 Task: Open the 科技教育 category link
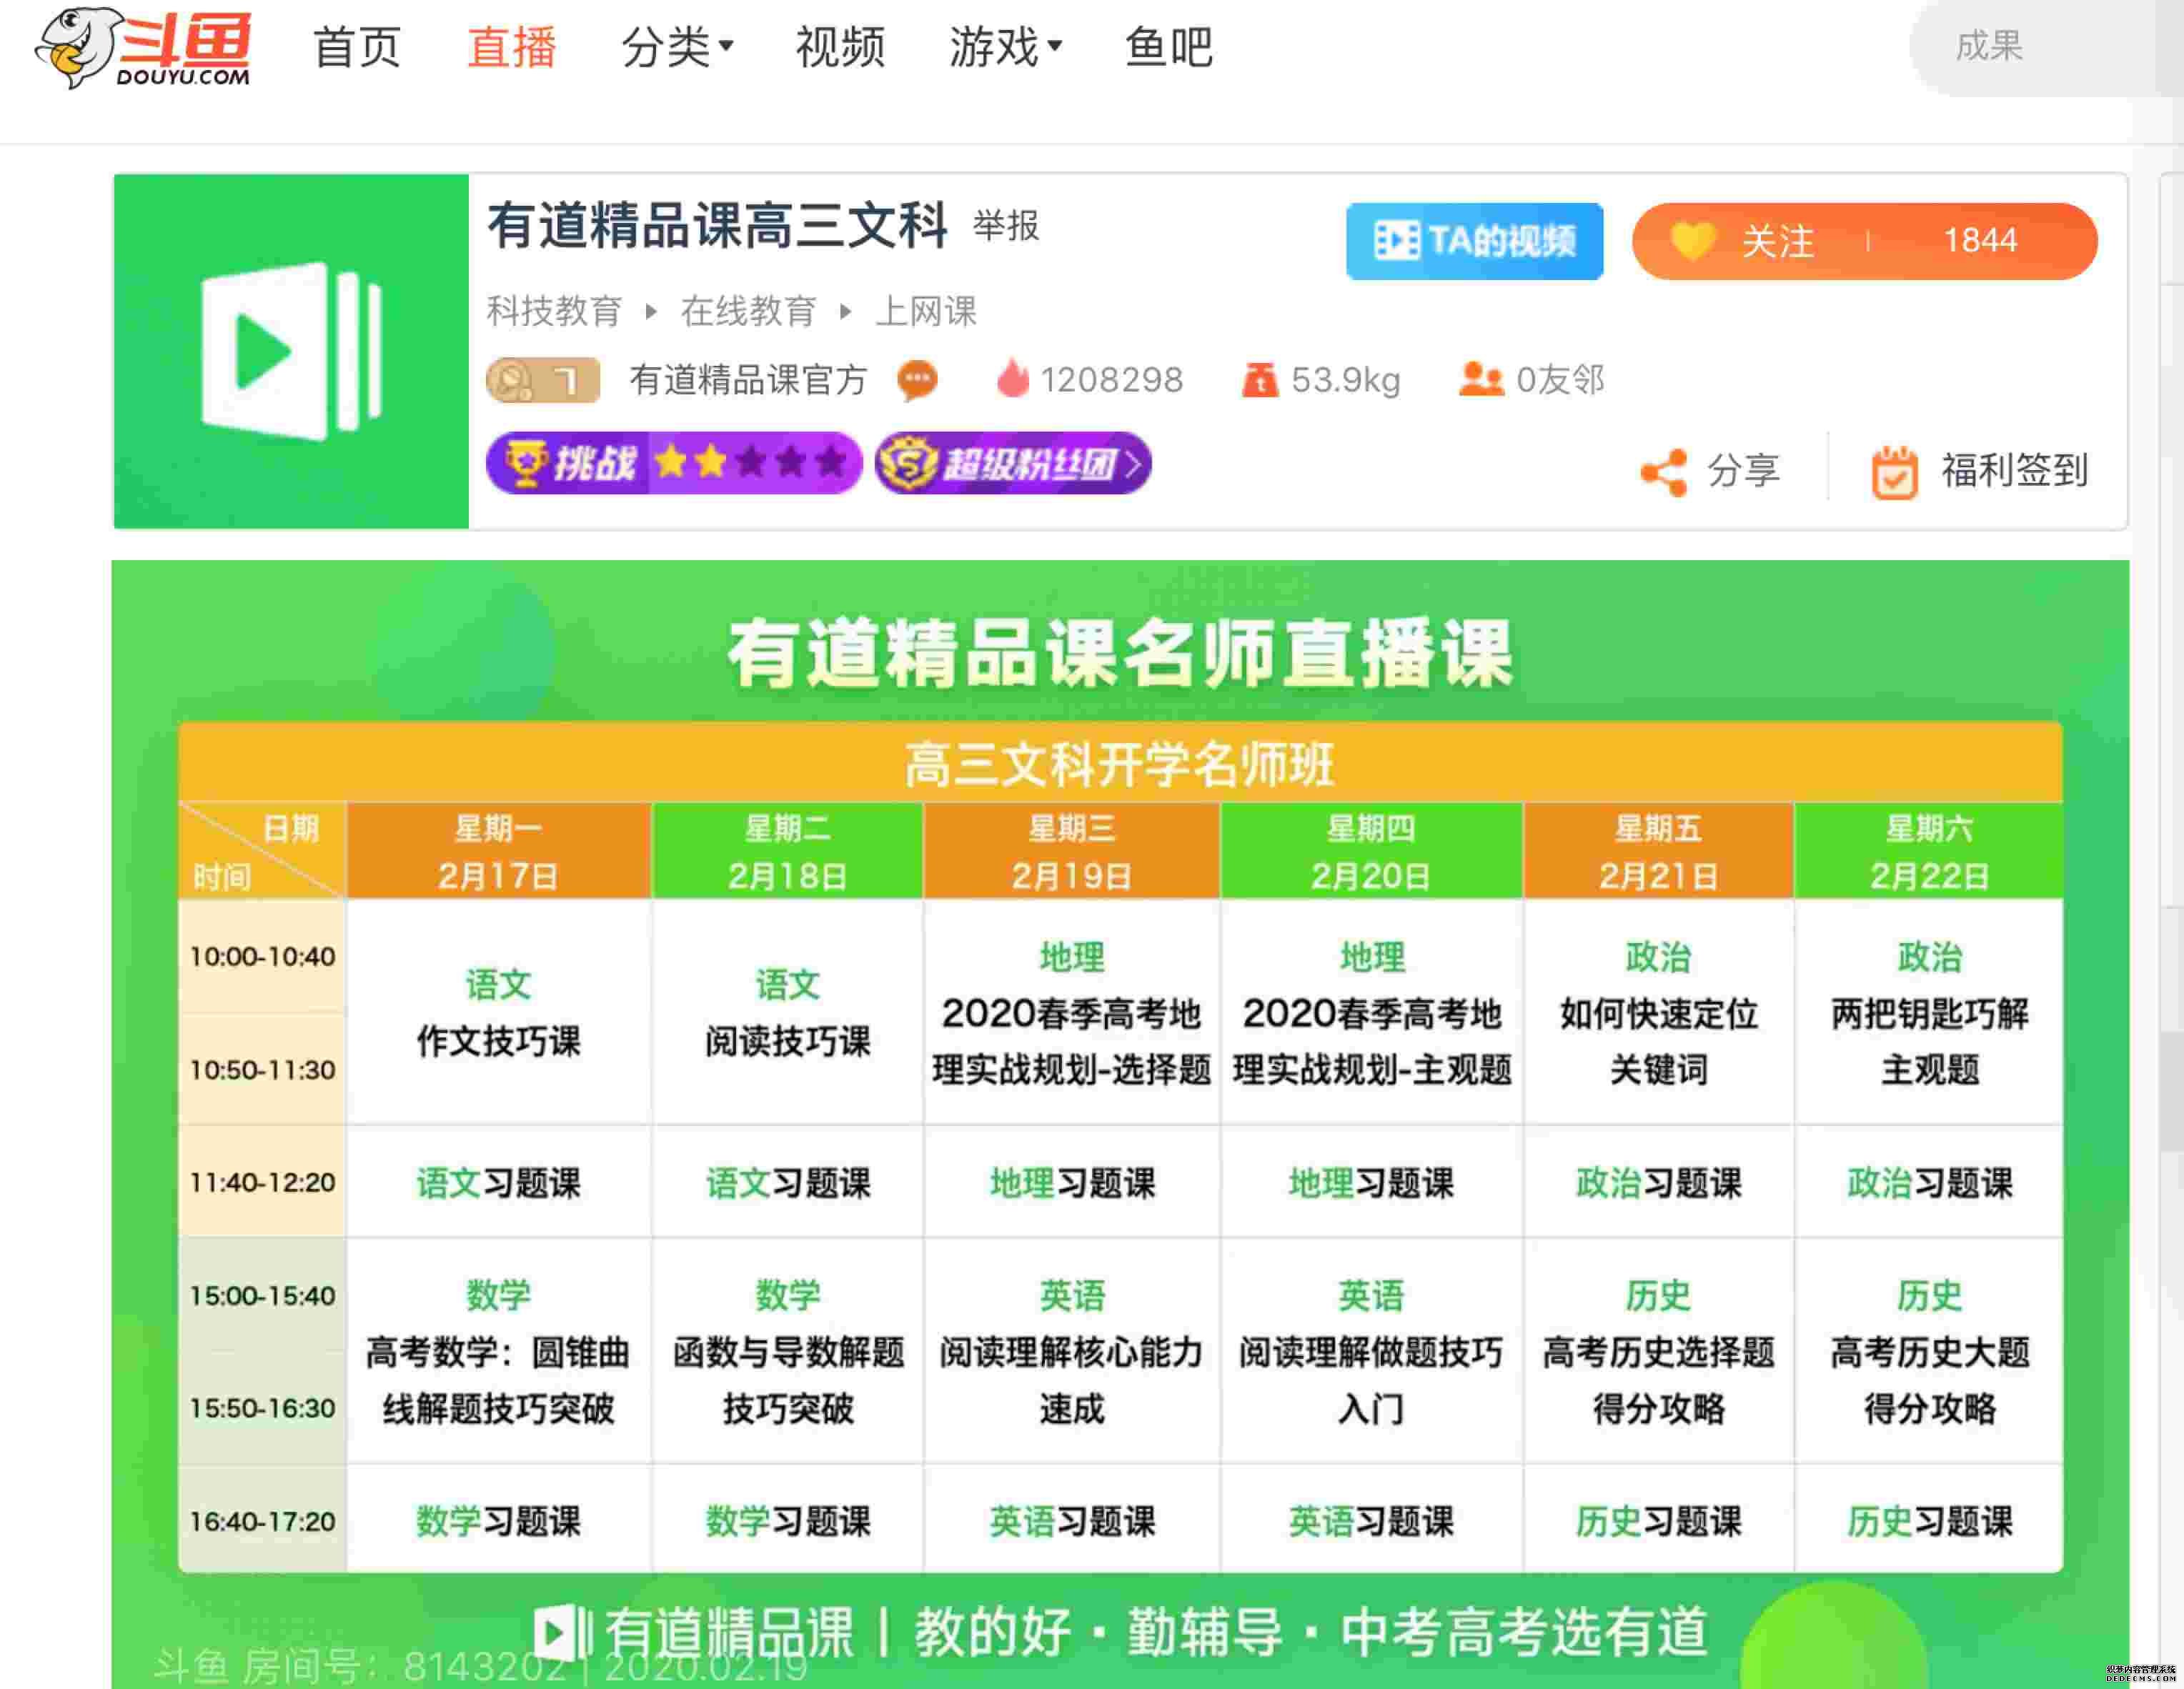pos(554,311)
